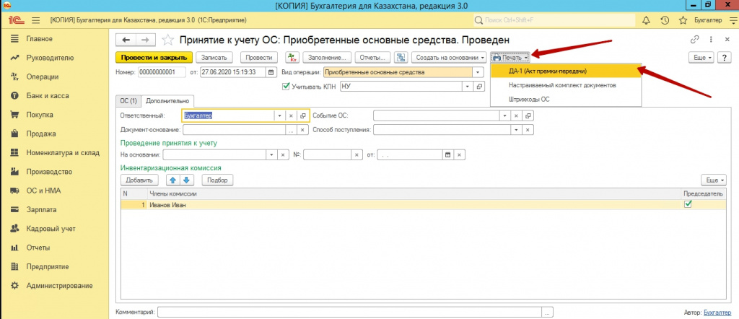Open Производство section in sidebar

tap(49, 172)
